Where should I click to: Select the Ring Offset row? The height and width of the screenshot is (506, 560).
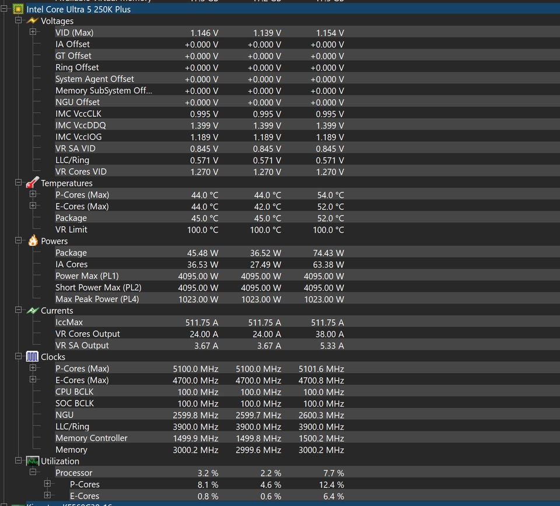coord(307,67)
